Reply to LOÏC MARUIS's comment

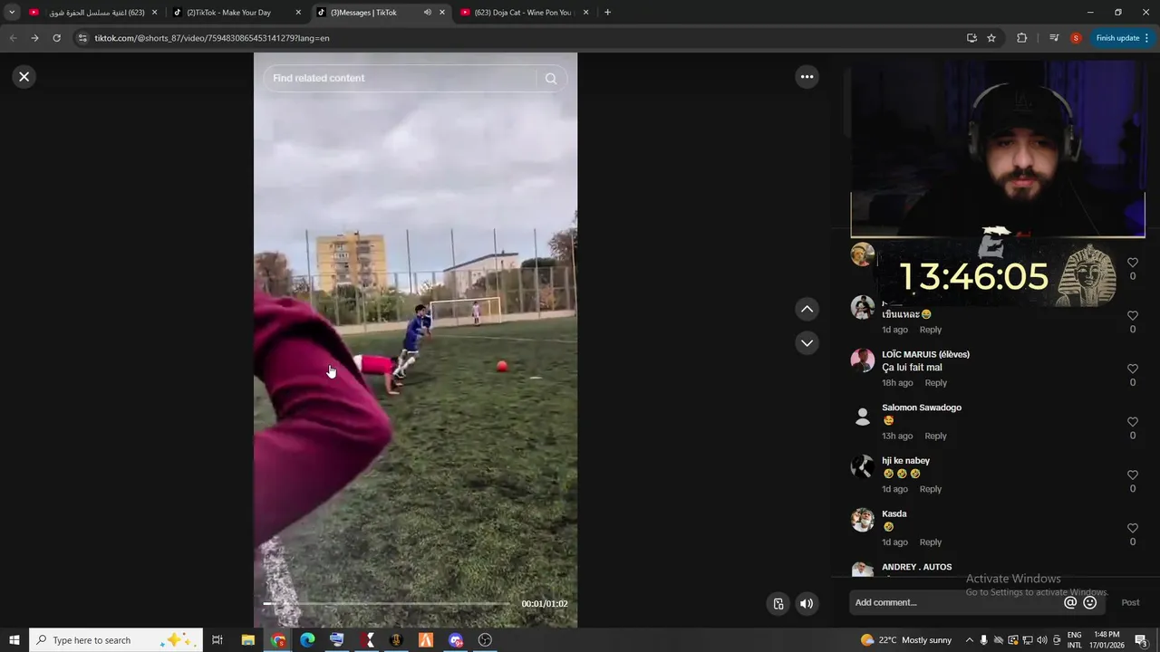(935, 383)
